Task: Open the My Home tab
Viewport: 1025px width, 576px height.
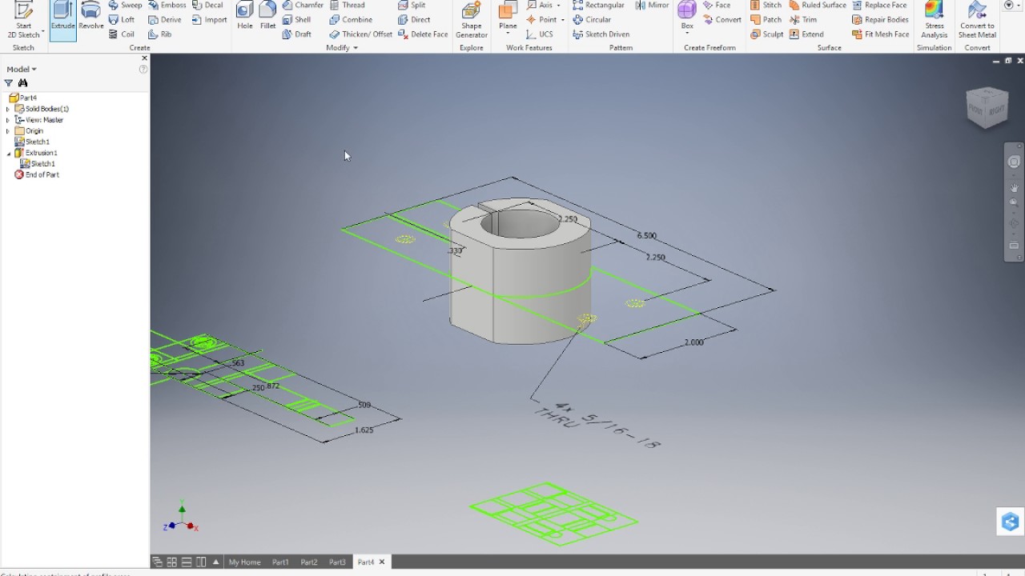Action: point(244,562)
